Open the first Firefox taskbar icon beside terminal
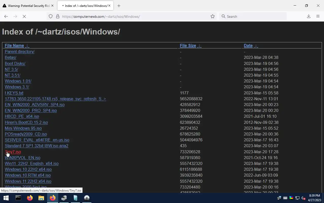The image size is (324, 203). click(x=30, y=198)
